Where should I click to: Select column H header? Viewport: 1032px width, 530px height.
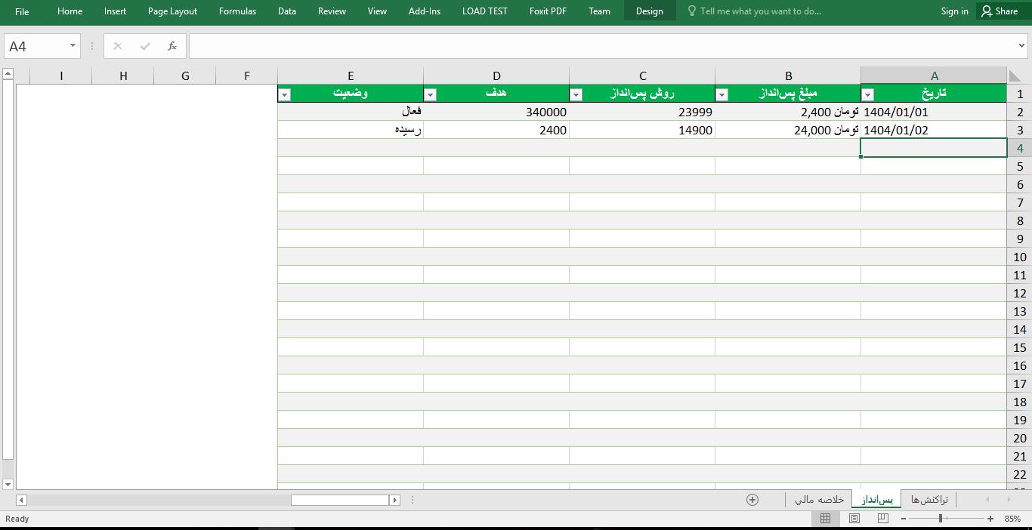(123, 75)
